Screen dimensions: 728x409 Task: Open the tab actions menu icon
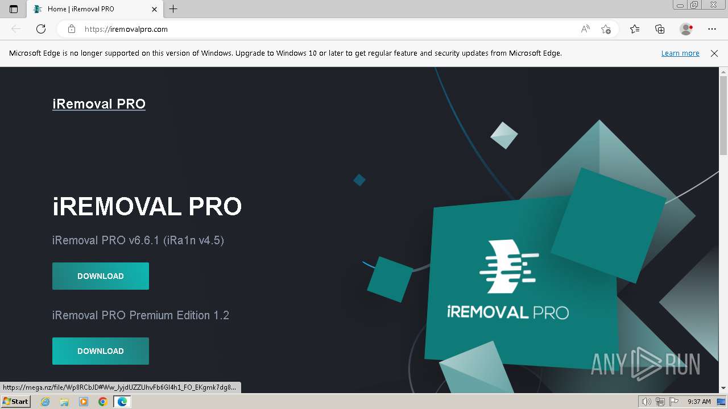pyautogui.click(x=14, y=9)
